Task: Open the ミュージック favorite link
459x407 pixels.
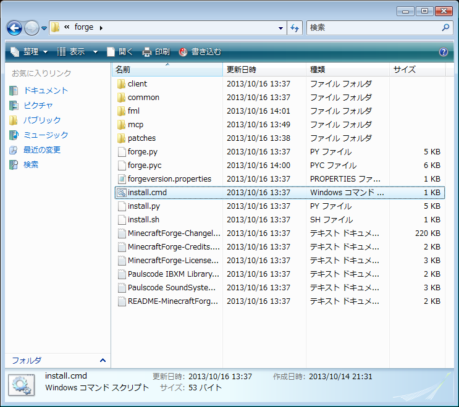Action: tap(46, 135)
